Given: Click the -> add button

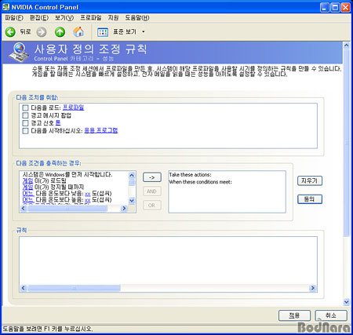Looking at the screenshot, I should pos(152,177).
